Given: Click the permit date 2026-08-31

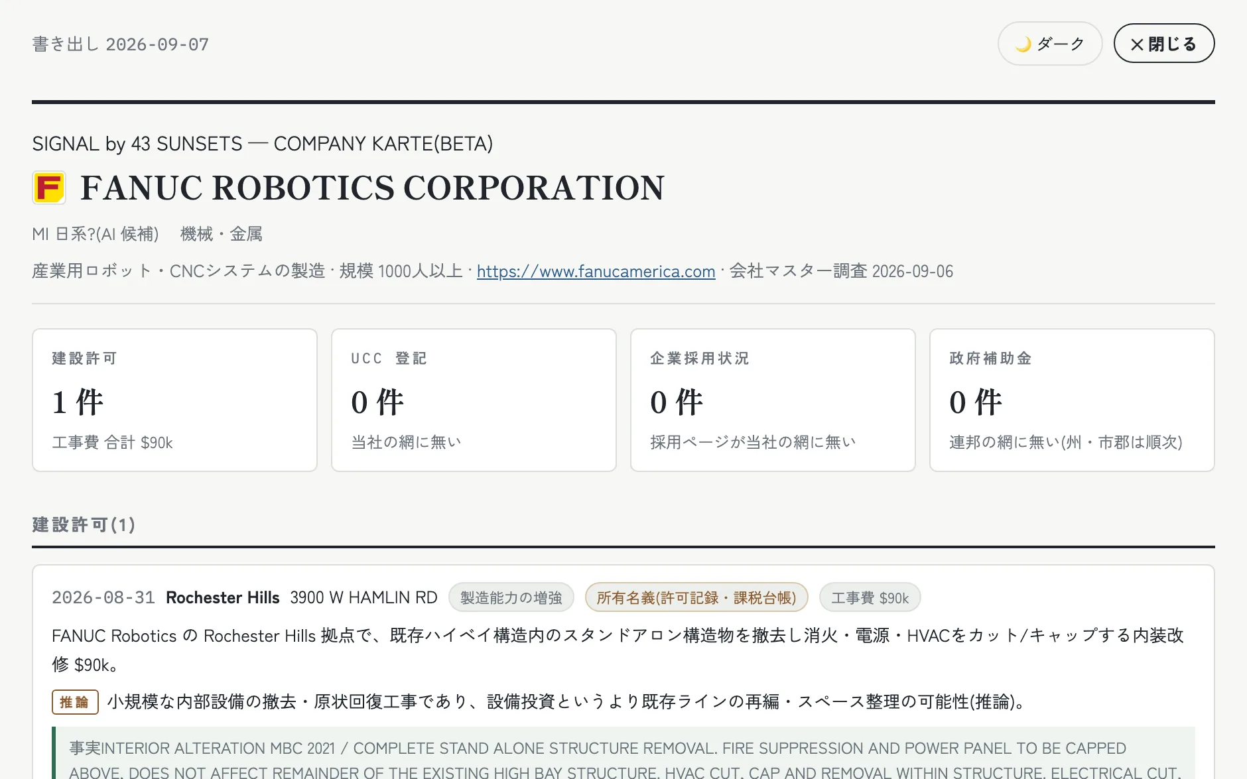Looking at the screenshot, I should point(103,597).
